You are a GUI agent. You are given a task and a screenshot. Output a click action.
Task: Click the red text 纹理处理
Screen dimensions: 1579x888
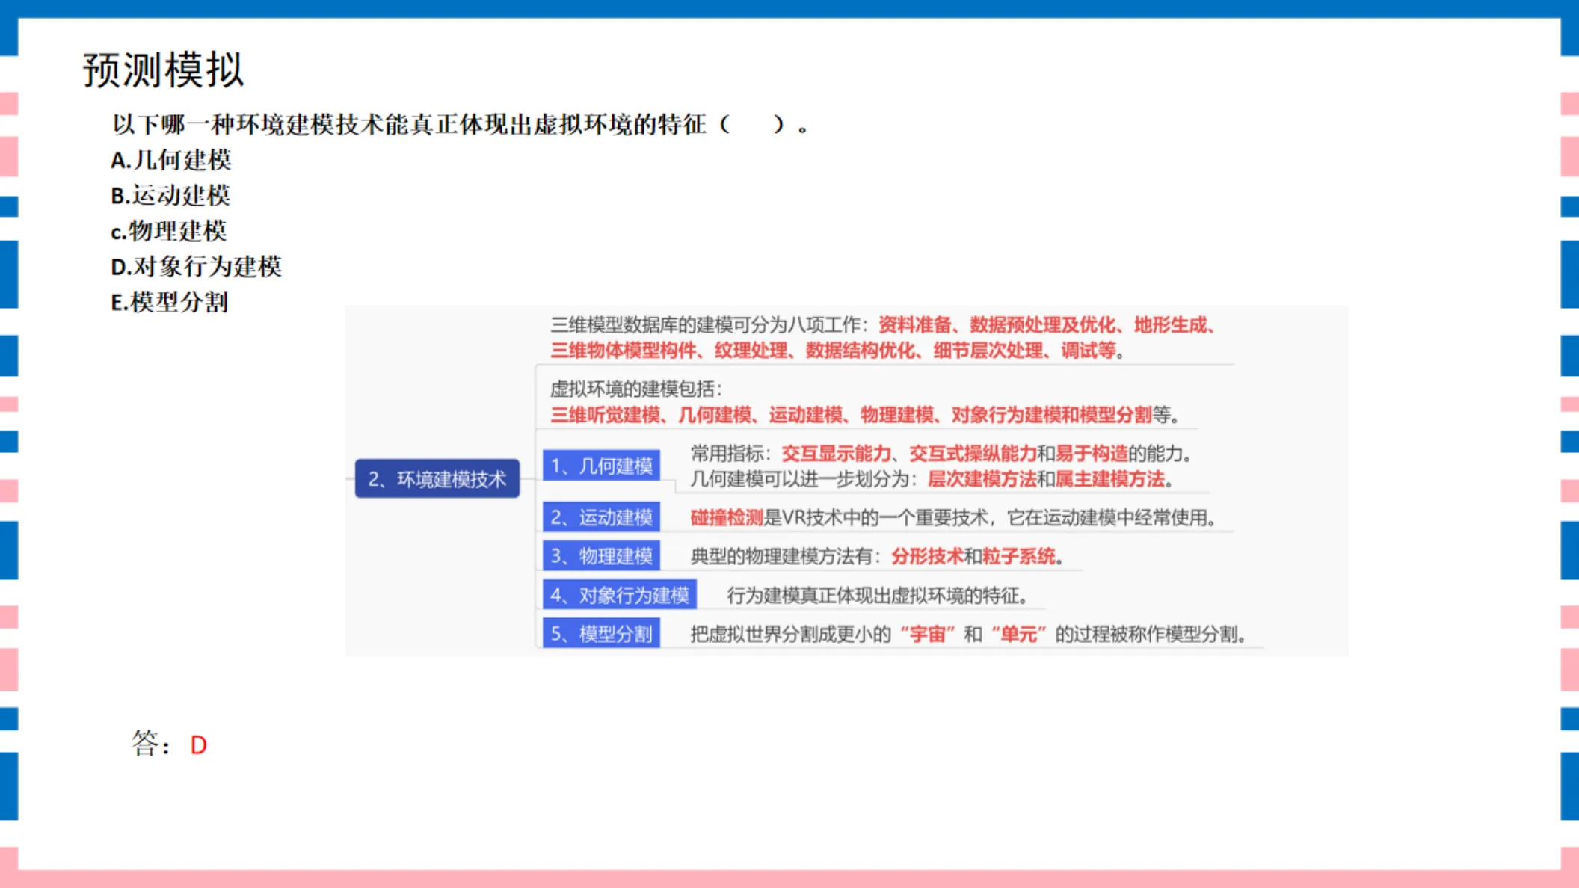751,351
